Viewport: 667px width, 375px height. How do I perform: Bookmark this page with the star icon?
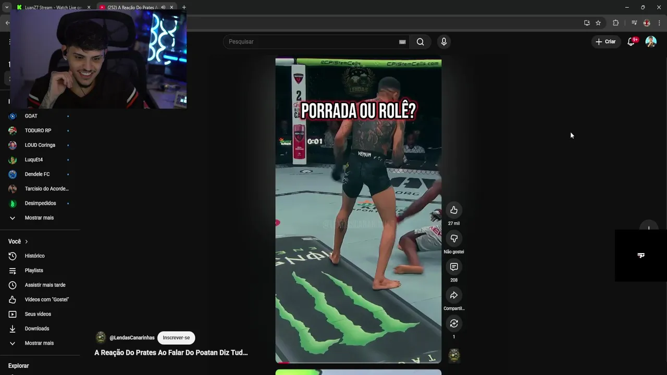598,23
